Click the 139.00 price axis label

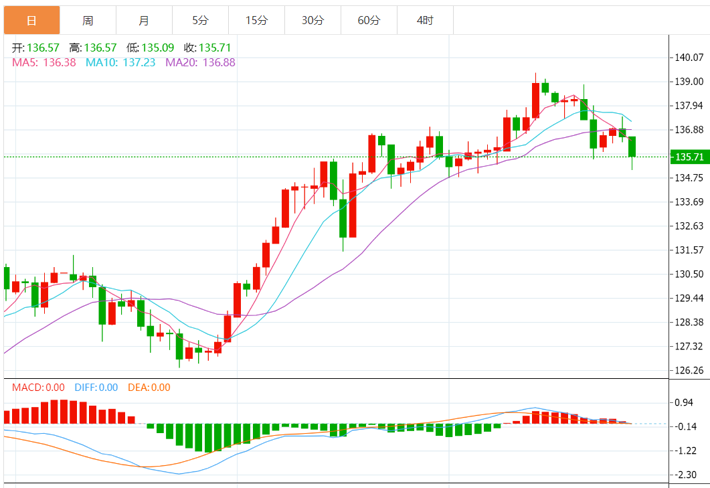689,82
